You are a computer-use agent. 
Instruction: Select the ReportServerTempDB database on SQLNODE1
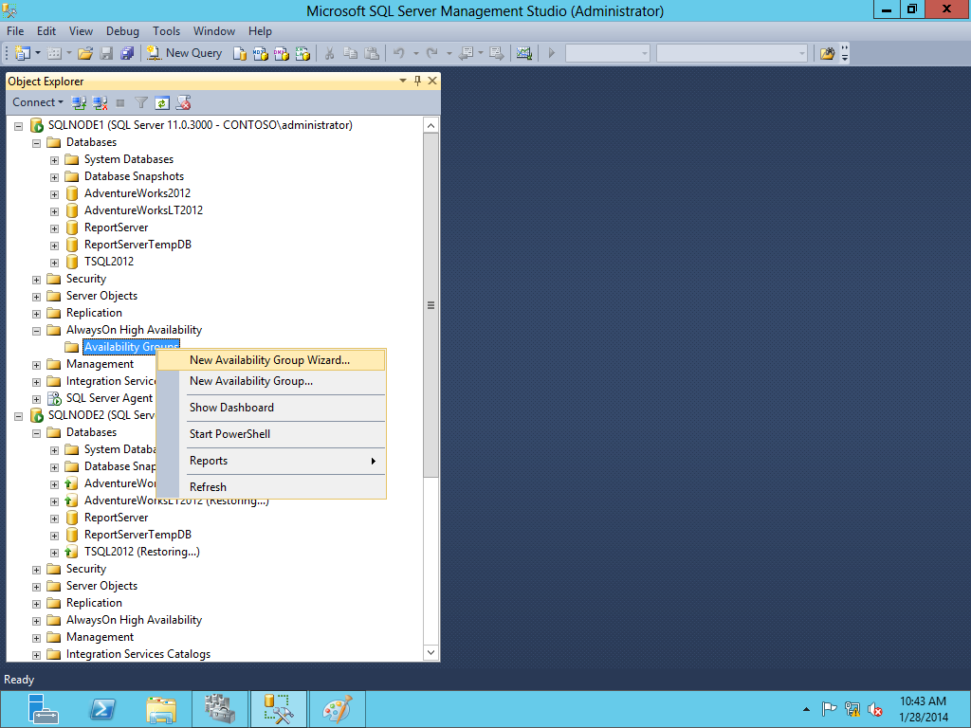pyautogui.click(x=137, y=245)
